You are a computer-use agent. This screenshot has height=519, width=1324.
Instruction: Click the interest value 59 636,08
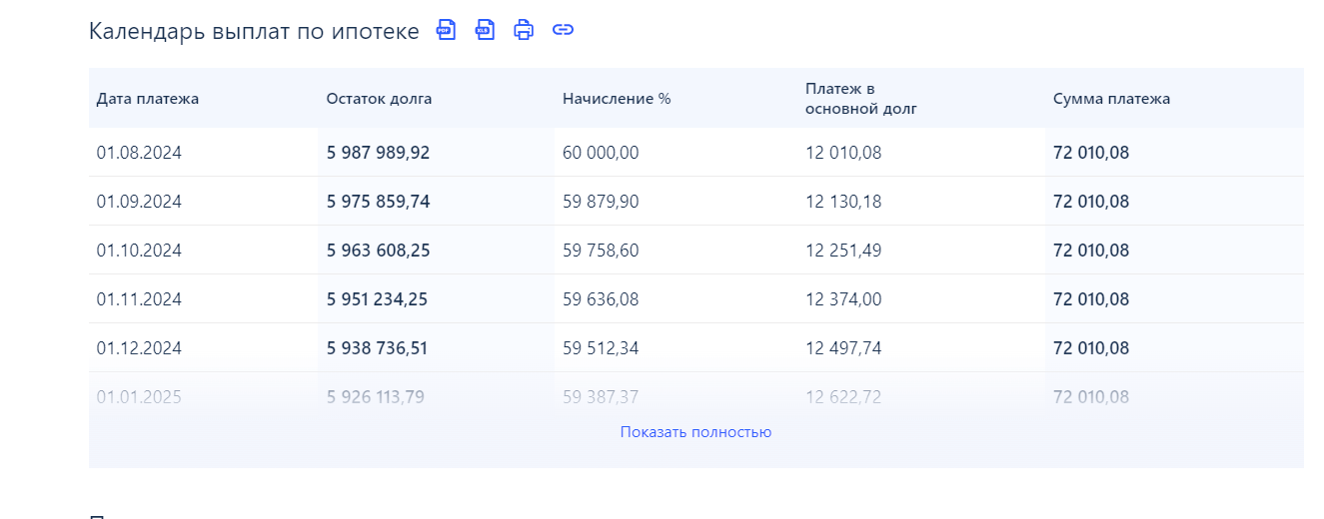point(601,299)
